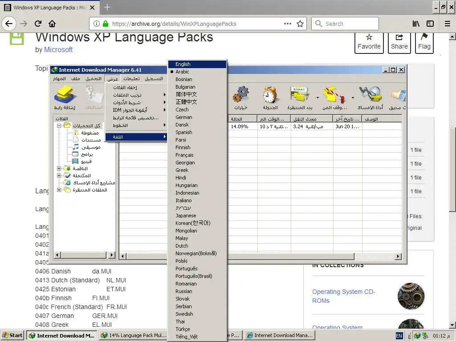This screenshot has width=456, height=342.
Task: Choose English from the language list
Action: point(197,64)
